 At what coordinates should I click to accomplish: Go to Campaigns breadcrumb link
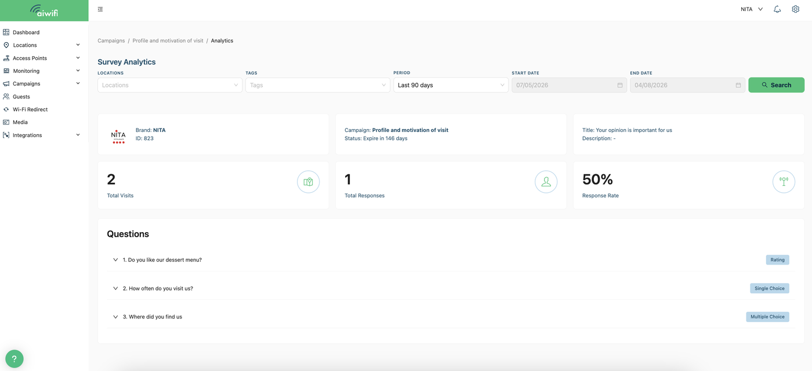[x=111, y=41]
